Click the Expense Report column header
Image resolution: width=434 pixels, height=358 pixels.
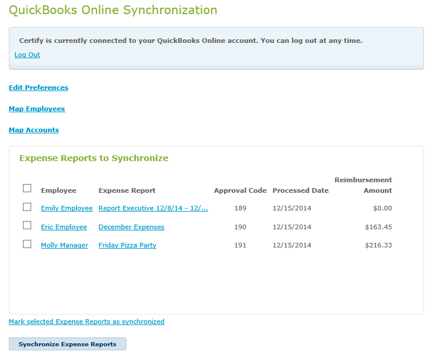coord(127,190)
